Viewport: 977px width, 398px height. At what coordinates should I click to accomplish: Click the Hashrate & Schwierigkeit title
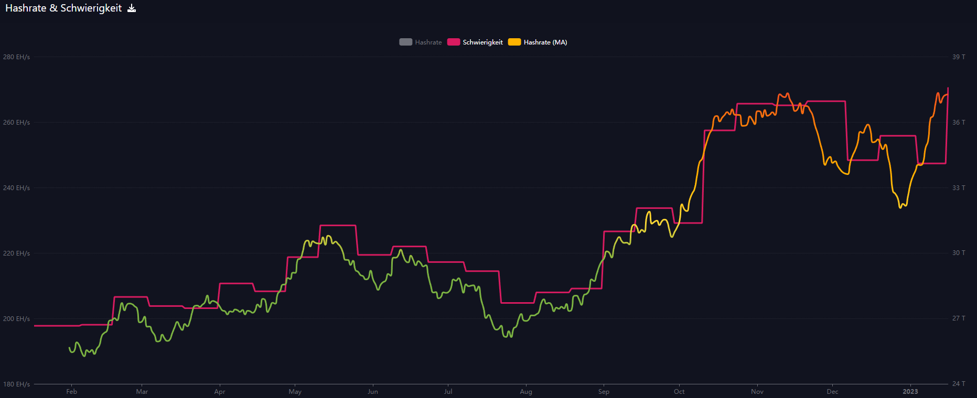point(63,8)
